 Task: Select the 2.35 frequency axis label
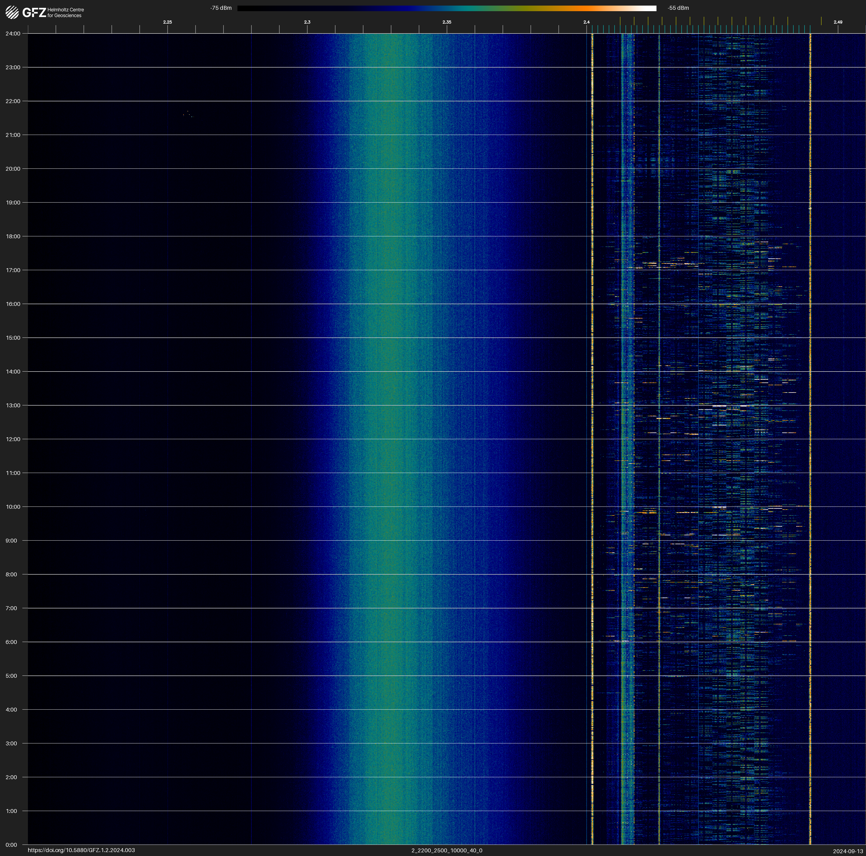(x=447, y=22)
